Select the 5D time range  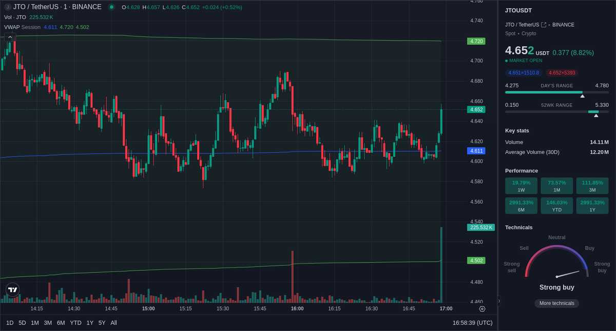click(x=22, y=323)
